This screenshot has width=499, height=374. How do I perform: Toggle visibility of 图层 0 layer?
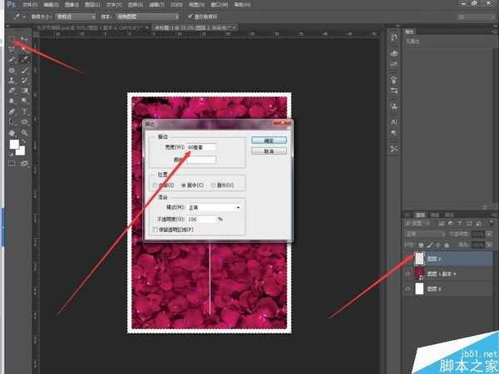pos(408,288)
